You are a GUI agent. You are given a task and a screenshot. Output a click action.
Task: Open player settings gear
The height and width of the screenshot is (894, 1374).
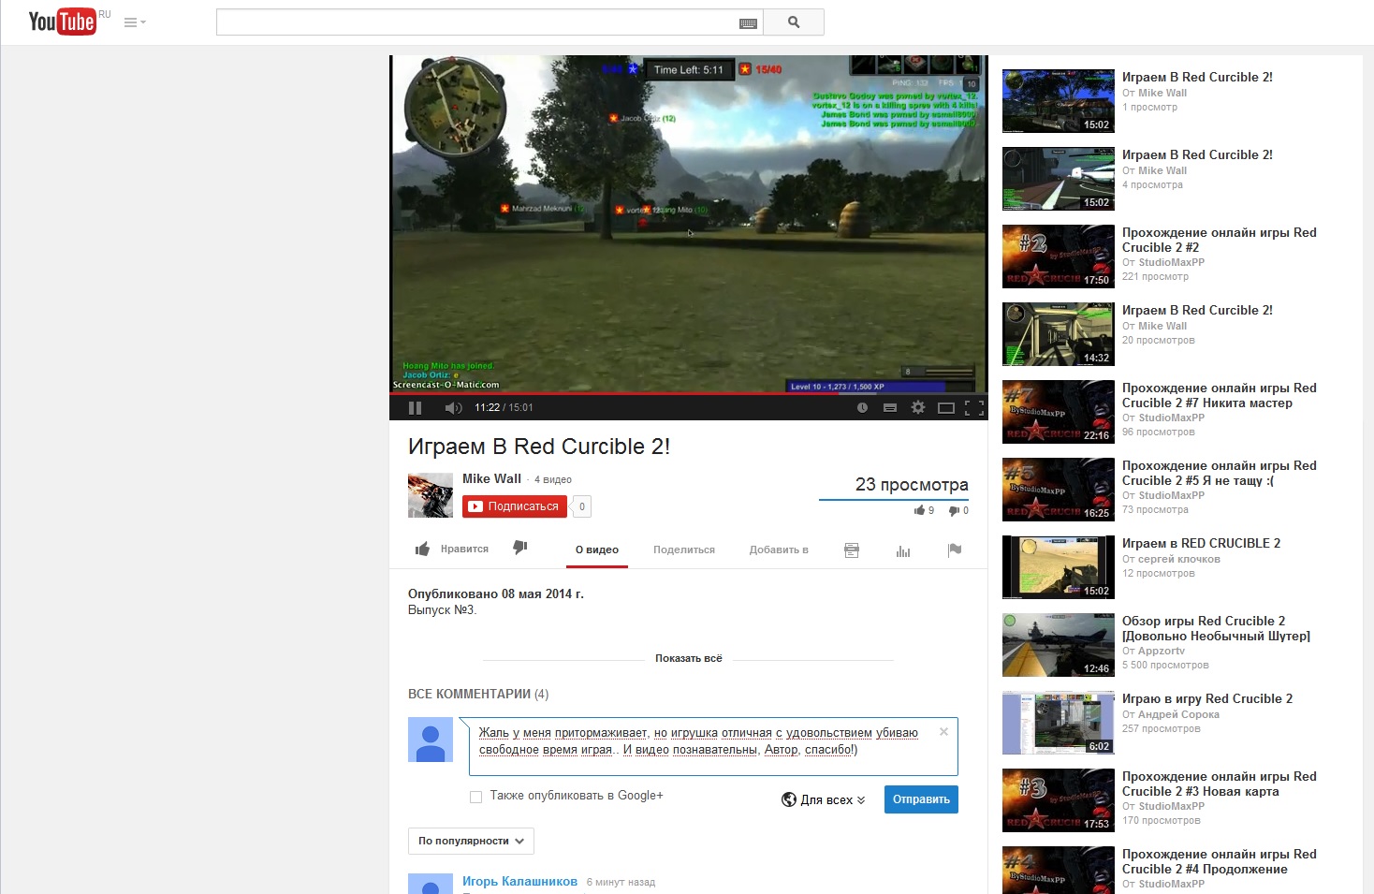pos(918,407)
